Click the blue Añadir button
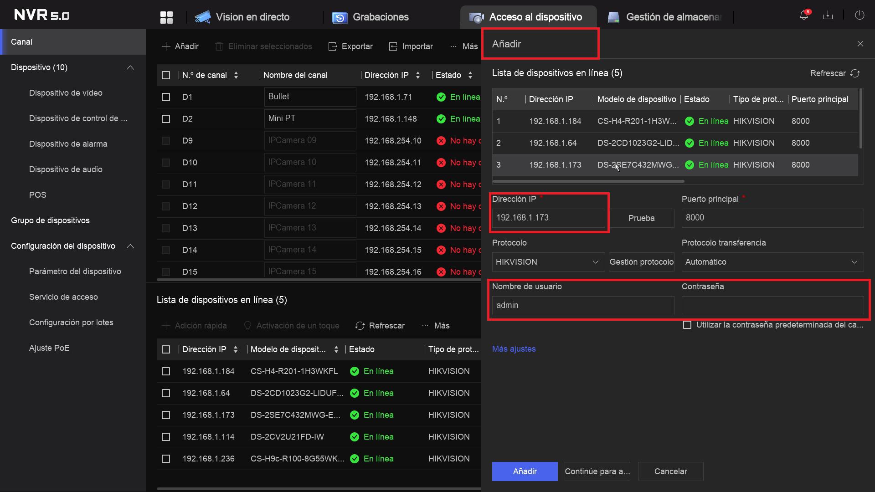 (x=525, y=471)
